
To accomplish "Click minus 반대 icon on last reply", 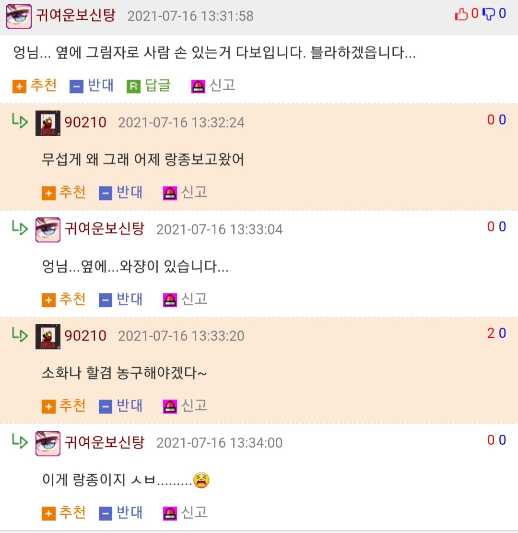I will [x=106, y=513].
